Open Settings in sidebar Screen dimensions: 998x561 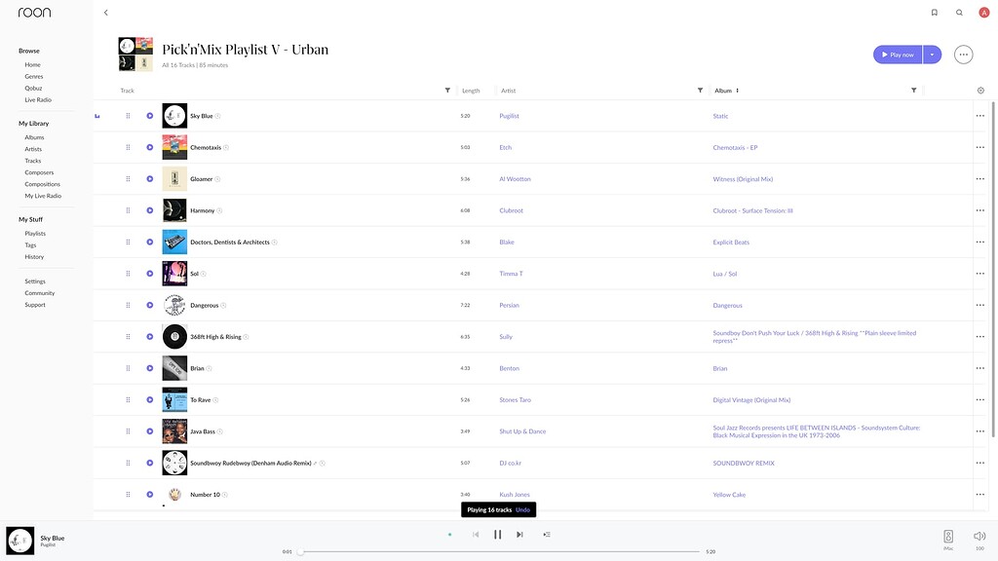click(35, 281)
